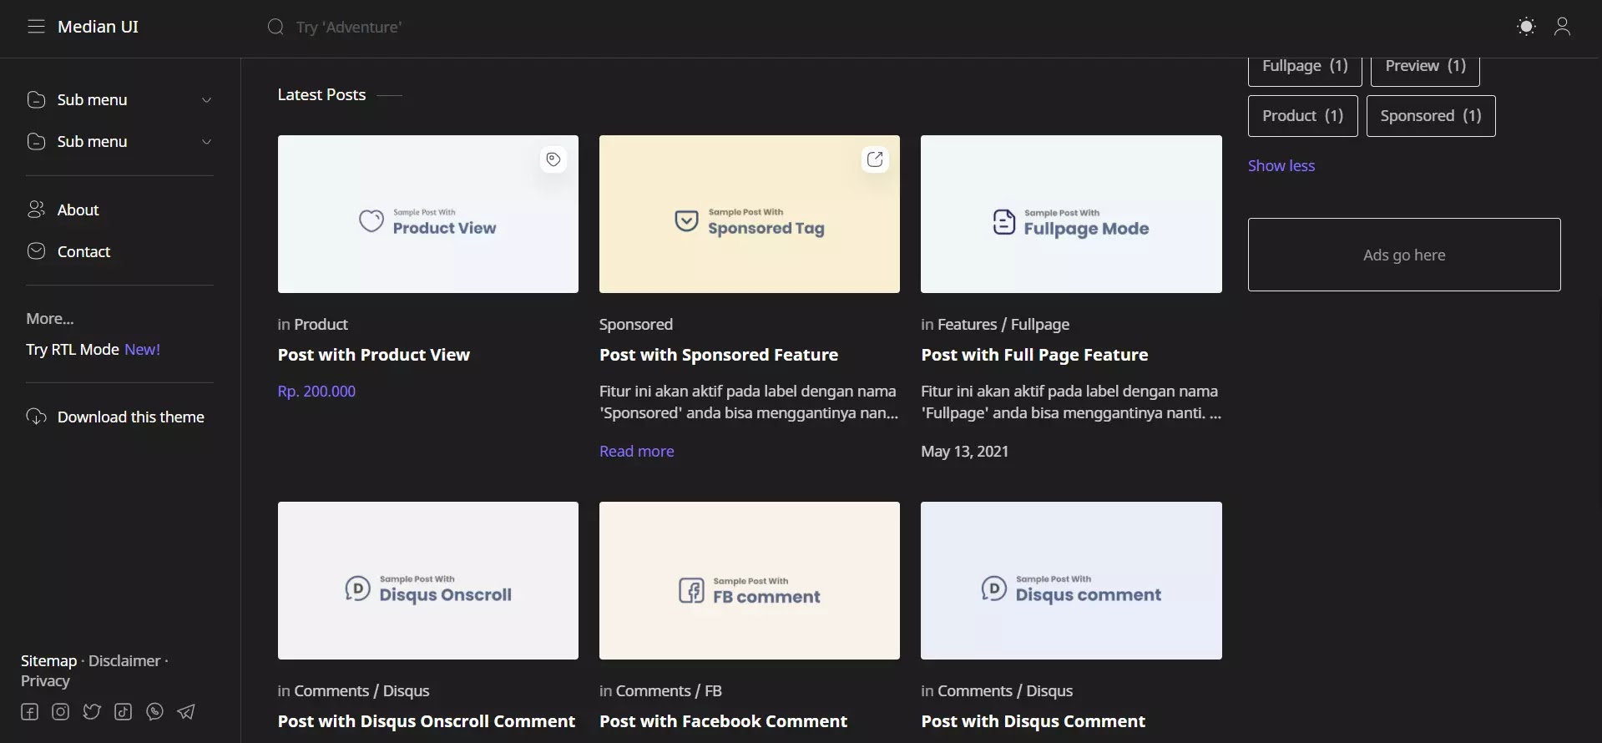Open Post with Disqus Comment title
This screenshot has width=1602, height=743.
[x=1033, y=721]
